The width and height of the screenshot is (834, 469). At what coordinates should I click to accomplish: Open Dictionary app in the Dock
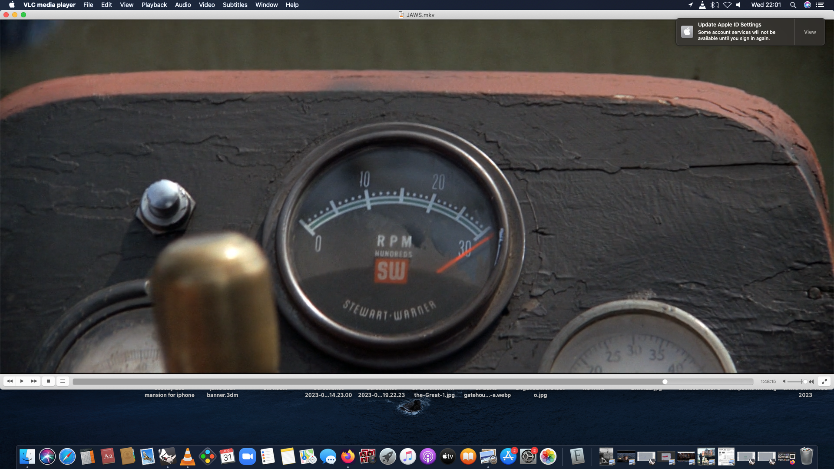(x=107, y=456)
